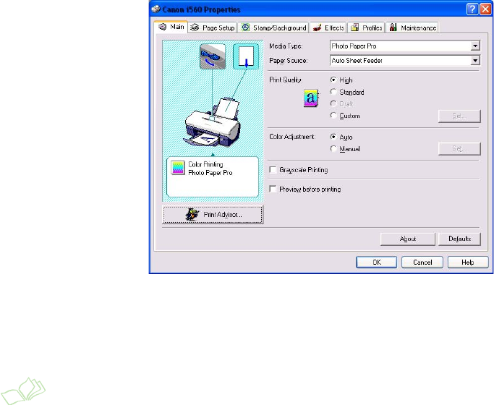
Task: Click the 'Media Type:' label
Action: 286,46
